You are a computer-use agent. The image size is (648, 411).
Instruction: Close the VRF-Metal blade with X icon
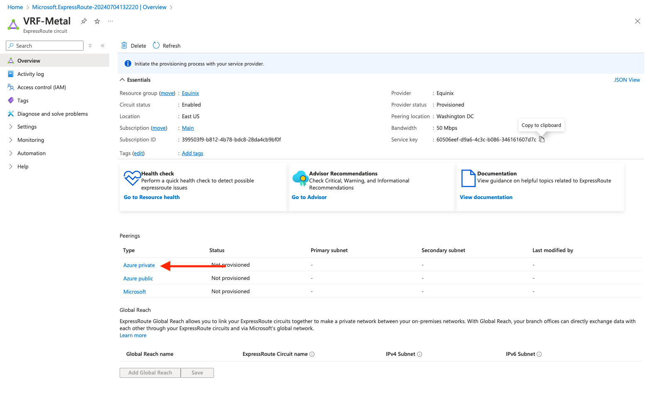coord(638,21)
